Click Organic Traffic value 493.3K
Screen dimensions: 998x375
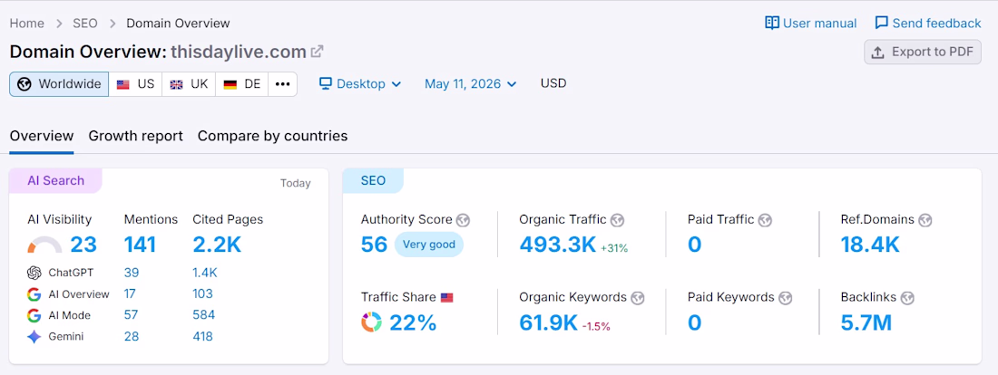point(558,245)
